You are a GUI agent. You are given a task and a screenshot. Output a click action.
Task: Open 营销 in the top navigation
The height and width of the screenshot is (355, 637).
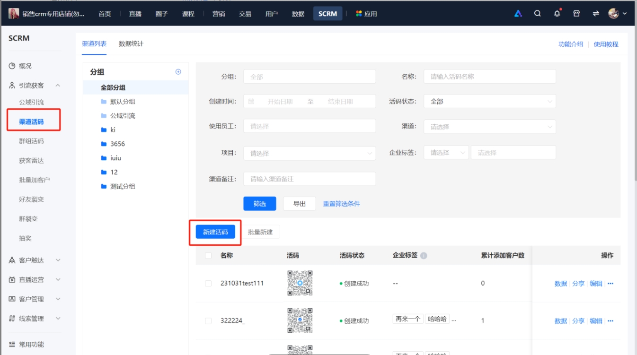click(218, 14)
